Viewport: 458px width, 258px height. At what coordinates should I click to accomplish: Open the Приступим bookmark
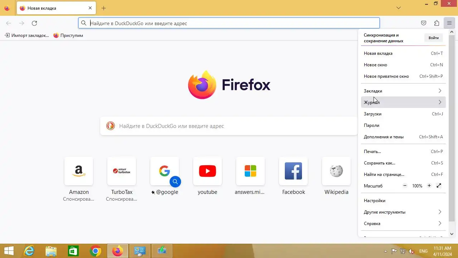pos(68,35)
